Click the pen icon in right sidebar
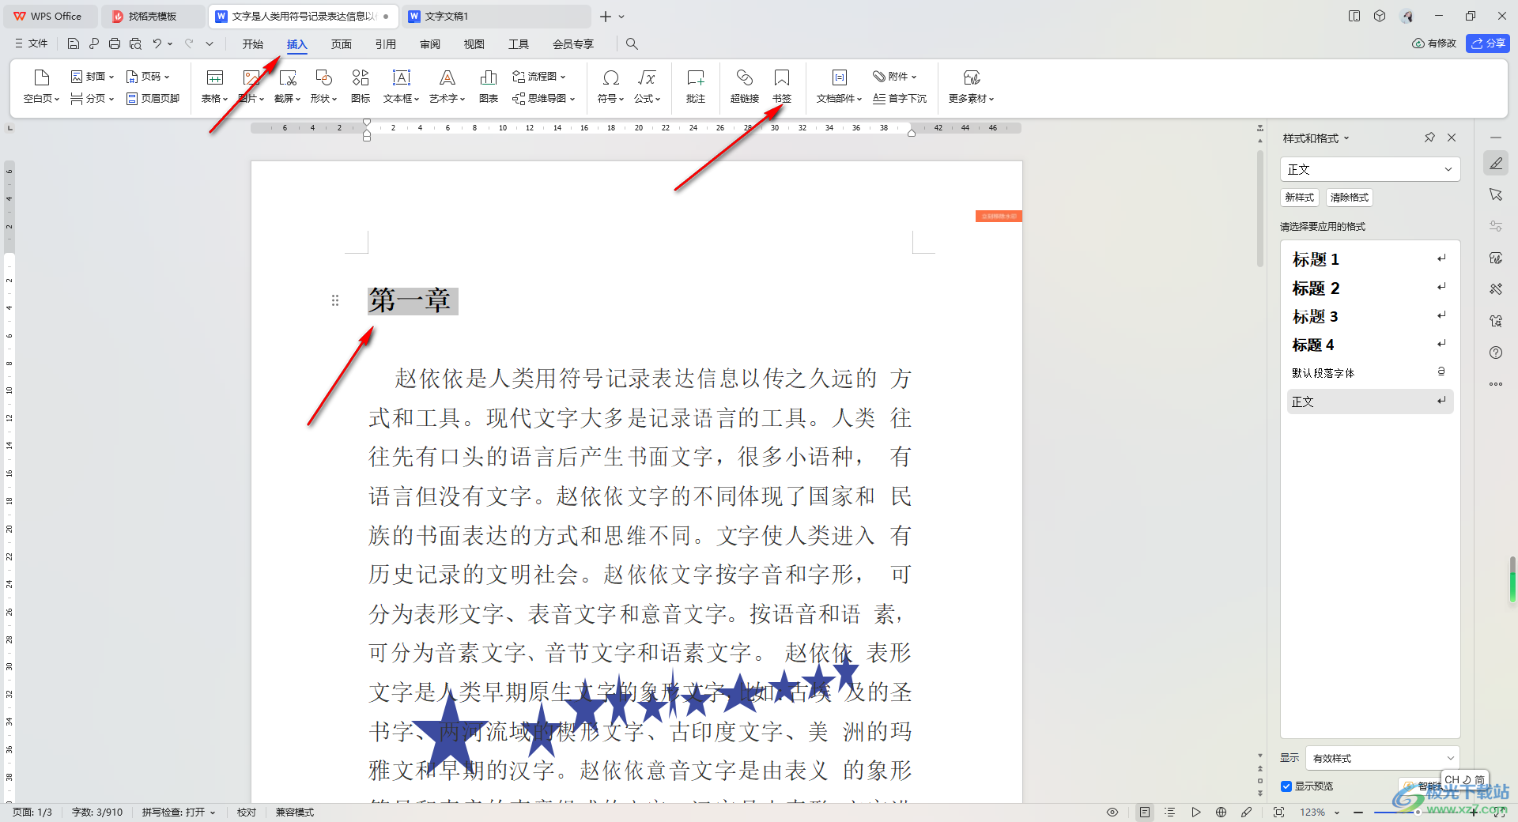Screen dimensions: 1518x822 coord(1496,164)
